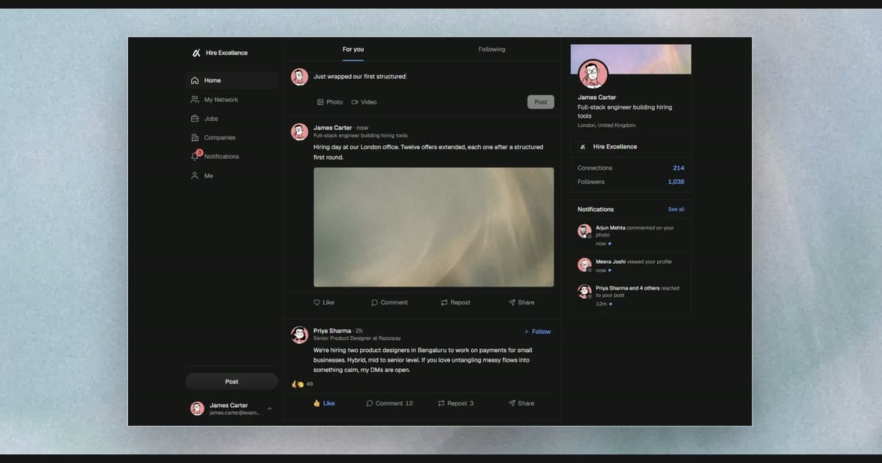The image size is (882, 463).
Task: Open James Carter author name on post
Action: pyautogui.click(x=333, y=128)
